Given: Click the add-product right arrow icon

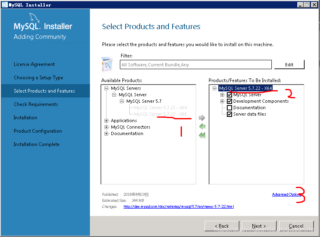Looking at the screenshot, I should click(202, 118).
